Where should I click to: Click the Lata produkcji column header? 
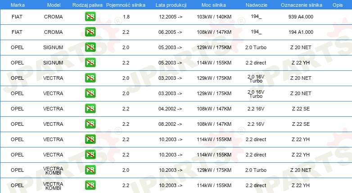coord(171,5)
